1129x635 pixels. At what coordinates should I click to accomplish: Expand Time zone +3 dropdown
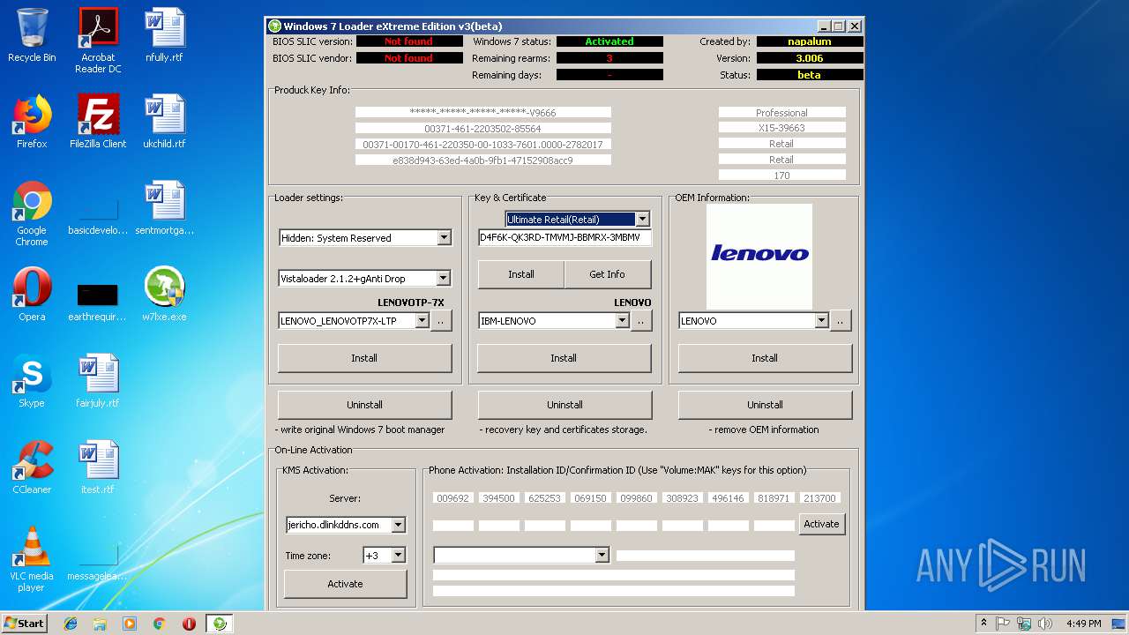point(398,556)
